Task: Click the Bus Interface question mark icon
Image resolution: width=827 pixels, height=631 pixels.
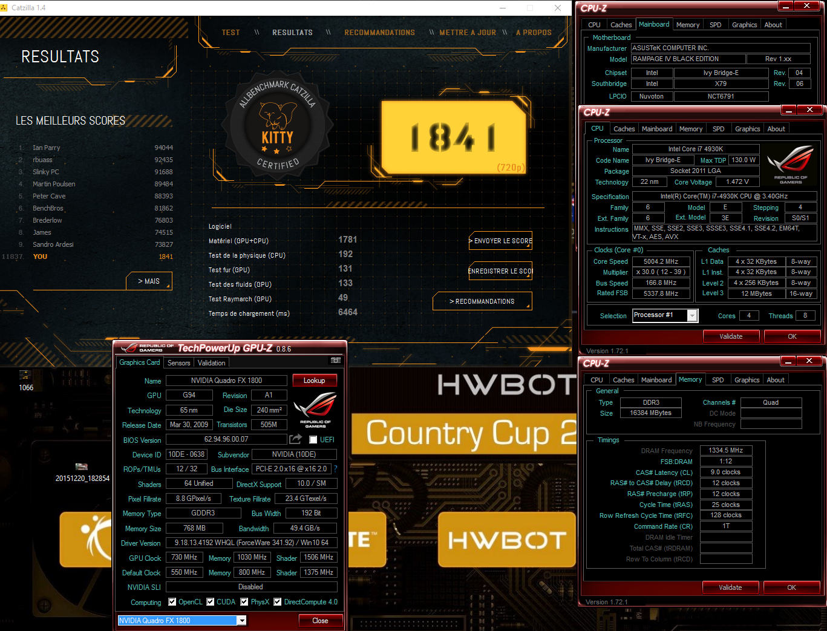Action: 335,469
